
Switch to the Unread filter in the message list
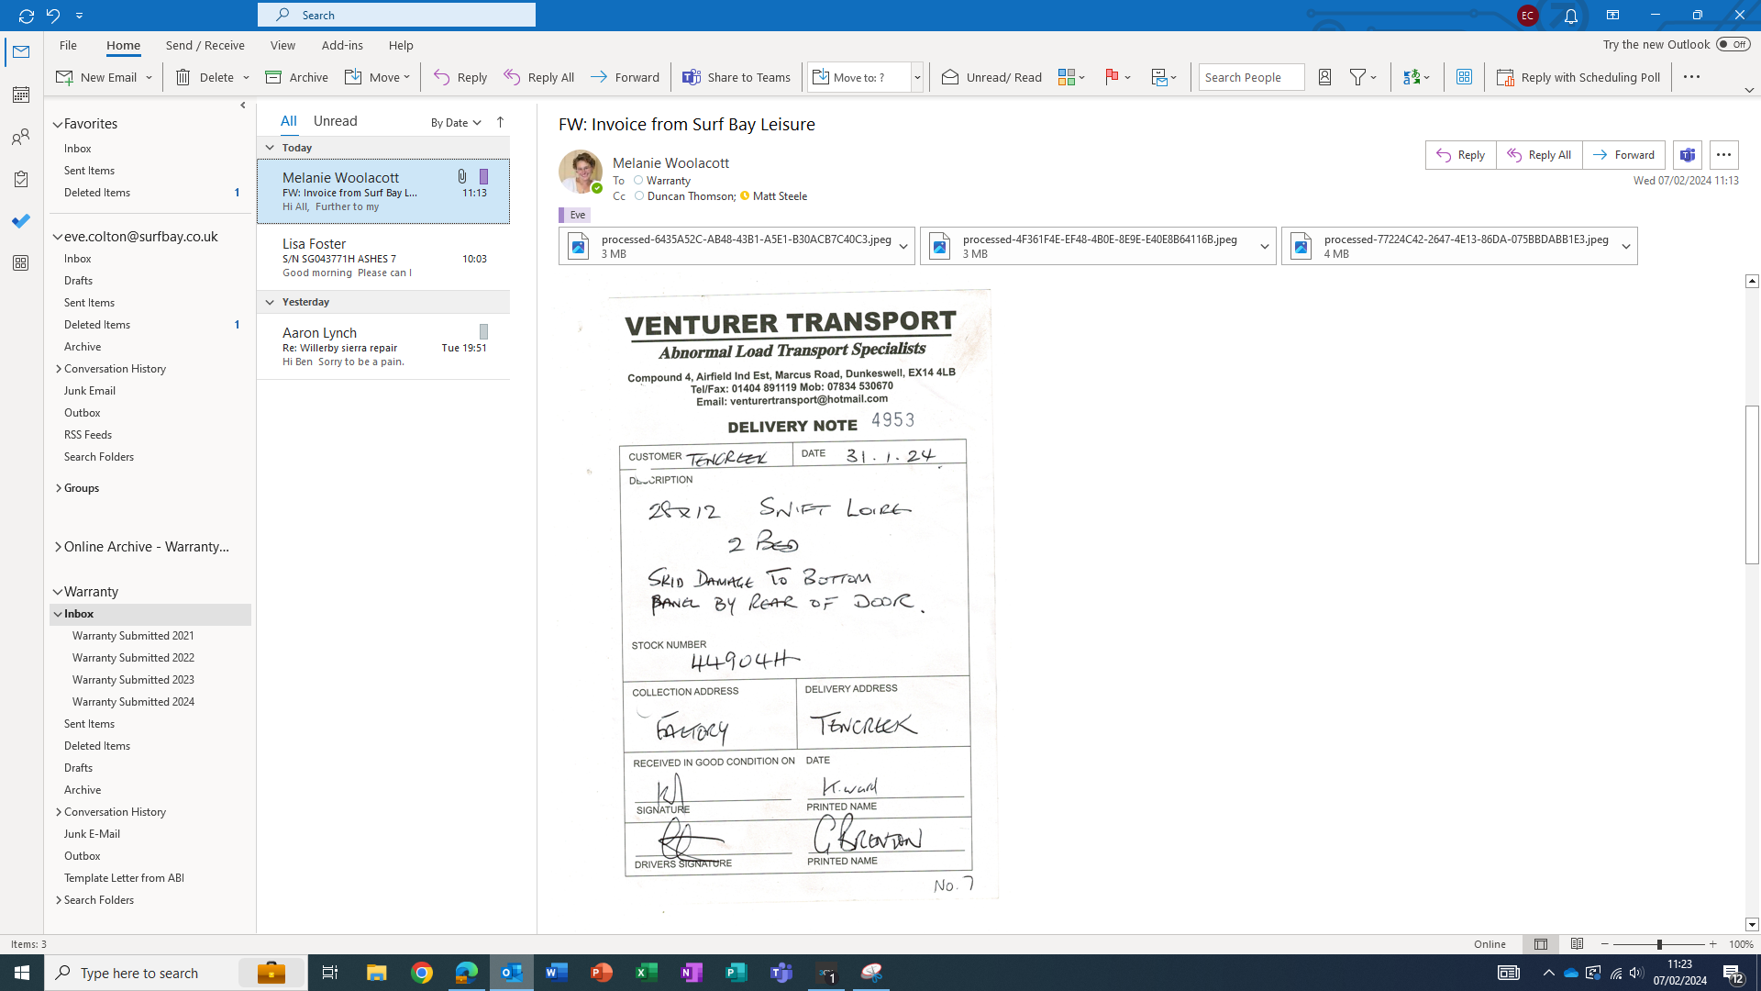pos(335,121)
